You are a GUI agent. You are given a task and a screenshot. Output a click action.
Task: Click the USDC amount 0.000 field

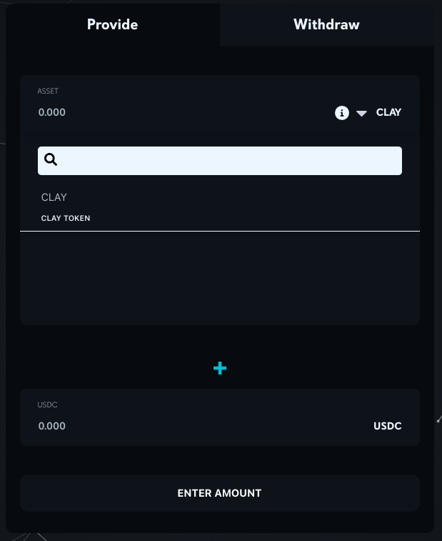click(51, 426)
